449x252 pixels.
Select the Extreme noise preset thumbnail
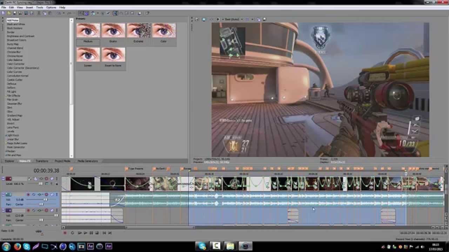coord(139,30)
